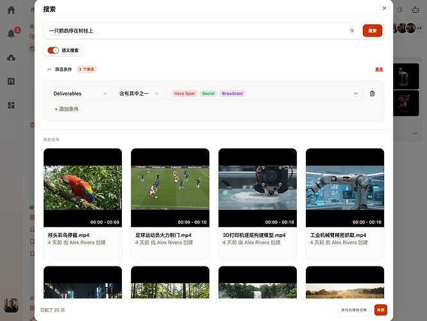427x321 pixels.
Task: Click the Broadcast tag
Action: click(232, 94)
